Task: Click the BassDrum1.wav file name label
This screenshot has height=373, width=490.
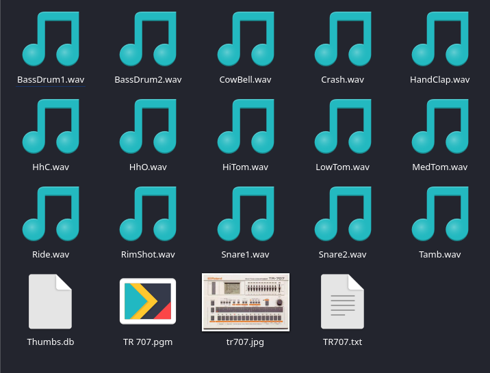Action: click(x=51, y=80)
